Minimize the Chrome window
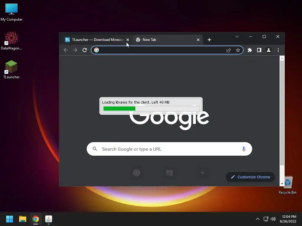The width and height of the screenshot is (302, 226). click(x=251, y=36)
